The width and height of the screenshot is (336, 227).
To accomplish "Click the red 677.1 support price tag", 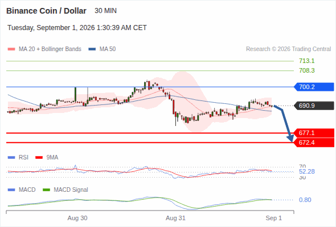I will [x=314, y=133].
